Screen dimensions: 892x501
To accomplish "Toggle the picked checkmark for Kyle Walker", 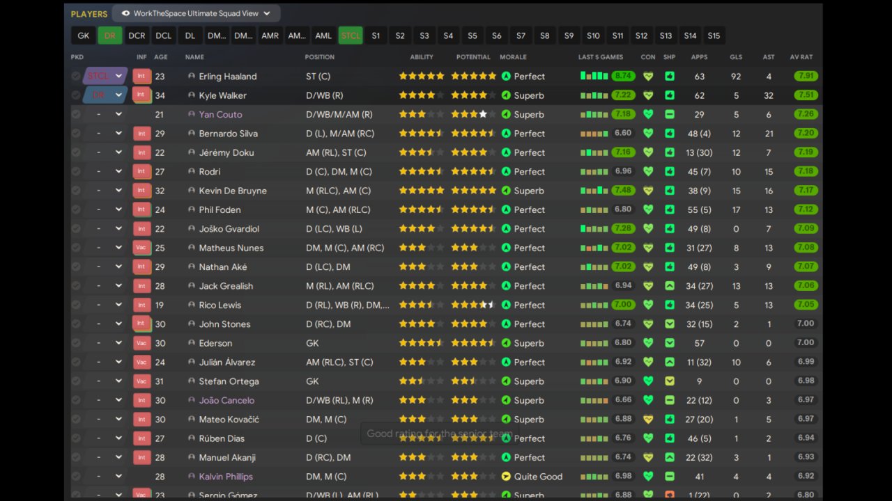I will (76, 95).
